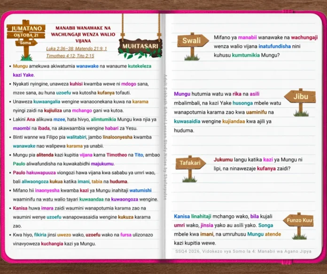The image size is (327, 274).
Task: Click the Jibu arrow signpost
Action: tap(300, 102)
